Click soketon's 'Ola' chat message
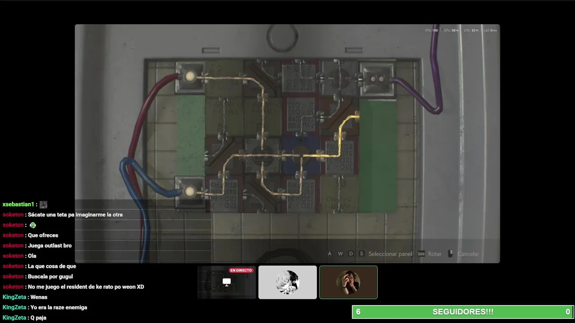Screen dimensions: 575x323 [32, 256]
